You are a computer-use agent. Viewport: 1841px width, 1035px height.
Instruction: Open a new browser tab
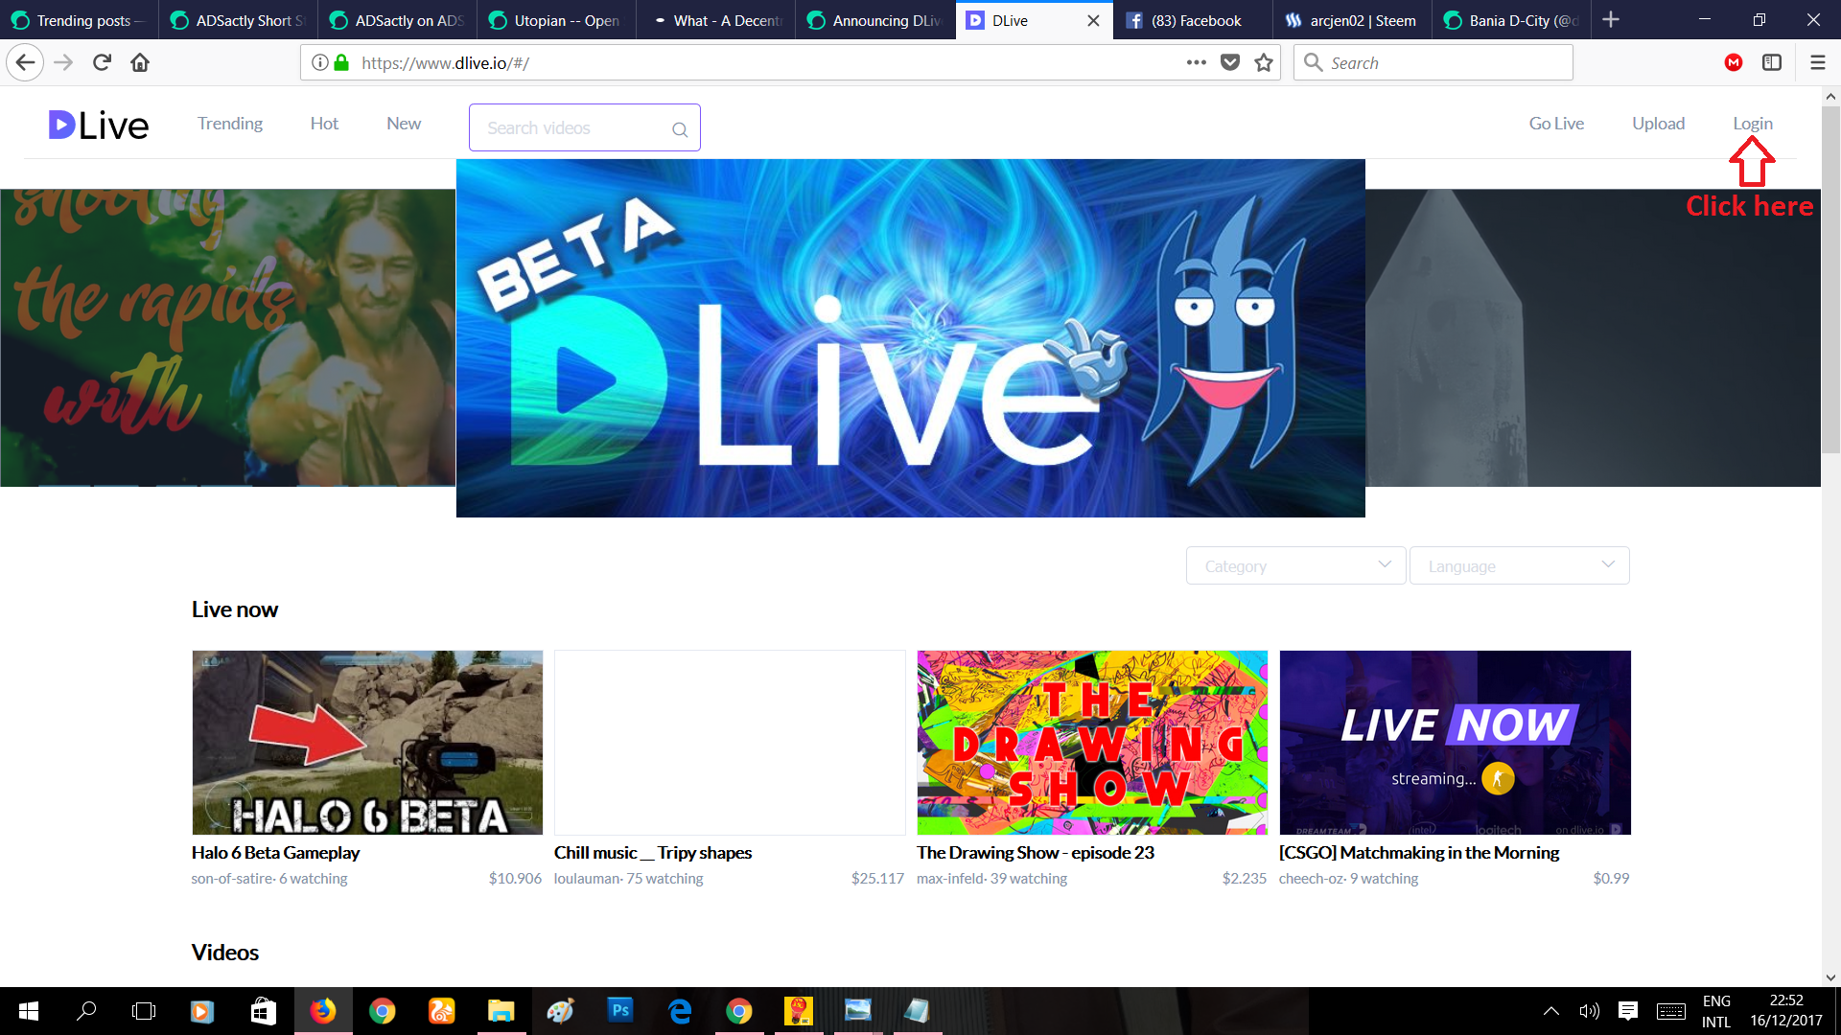1611,20
